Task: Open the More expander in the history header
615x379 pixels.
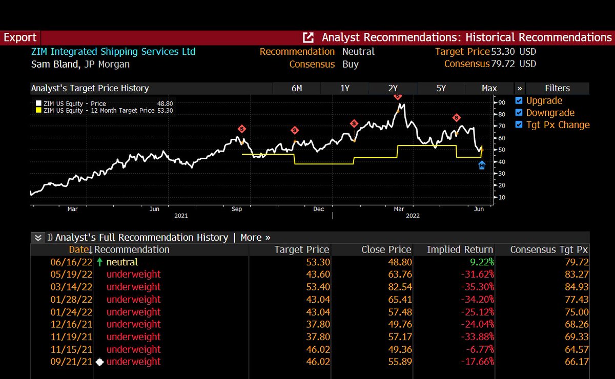Action: [255, 237]
